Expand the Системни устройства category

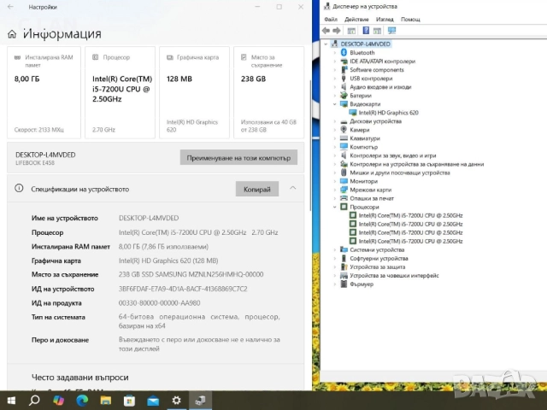tap(334, 249)
